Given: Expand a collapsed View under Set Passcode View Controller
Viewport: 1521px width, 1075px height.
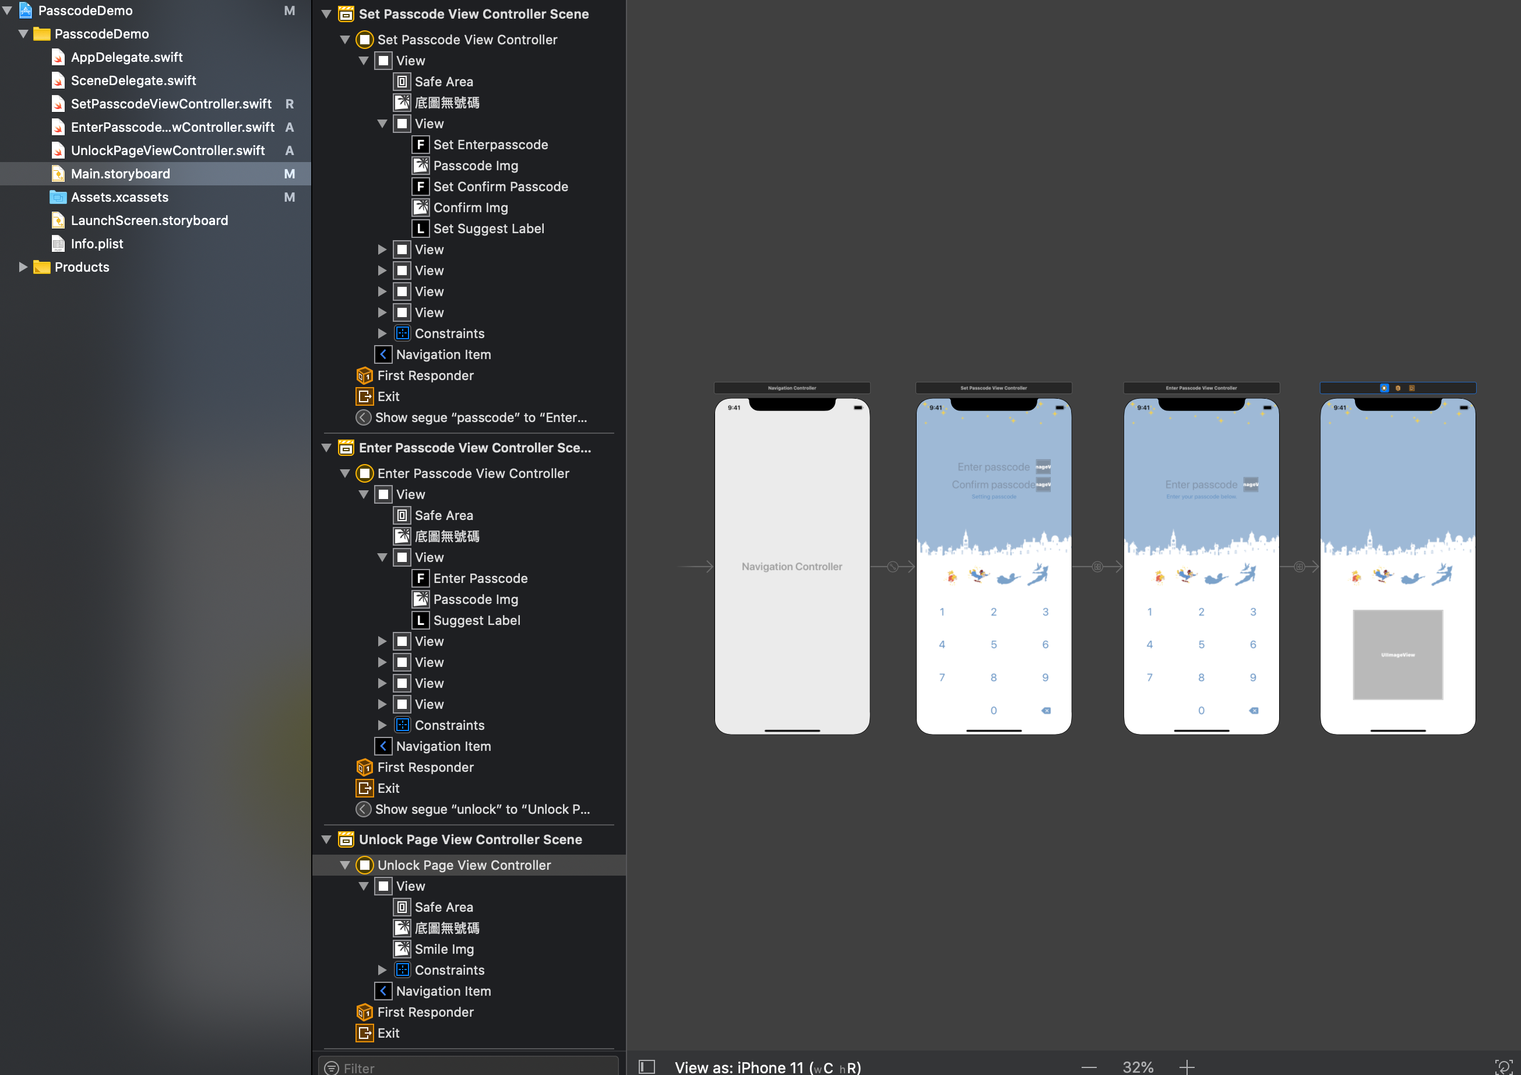Looking at the screenshot, I should coord(382,249).
